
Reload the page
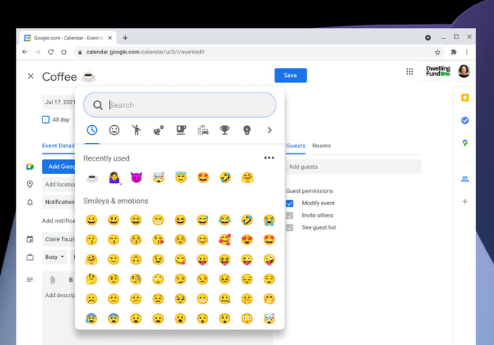[x=50, y=52]
